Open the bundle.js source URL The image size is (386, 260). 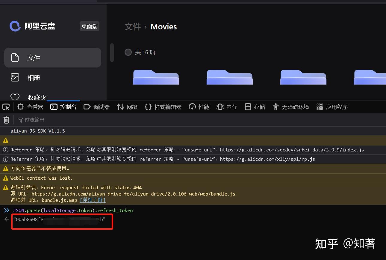[x=133, y=194]
